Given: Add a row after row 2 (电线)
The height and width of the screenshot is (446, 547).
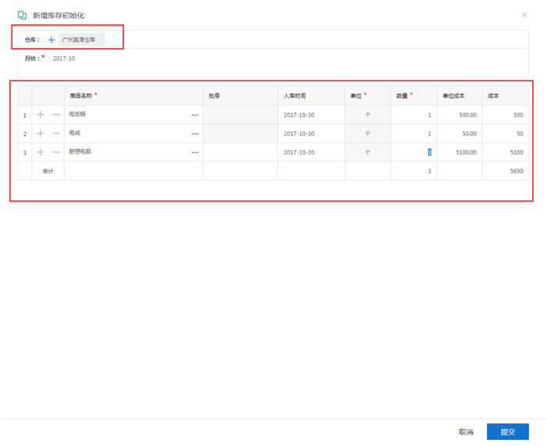Looking at the screenshot, I should pyautogui.click(x=41, y=133).
